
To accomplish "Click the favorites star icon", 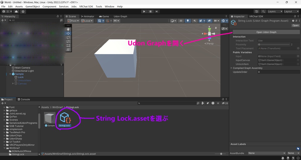I will [x=218, y=103].
